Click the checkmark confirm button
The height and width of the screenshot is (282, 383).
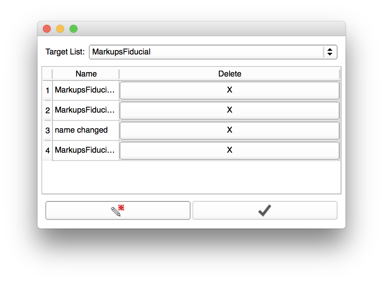tap(265, 210)
